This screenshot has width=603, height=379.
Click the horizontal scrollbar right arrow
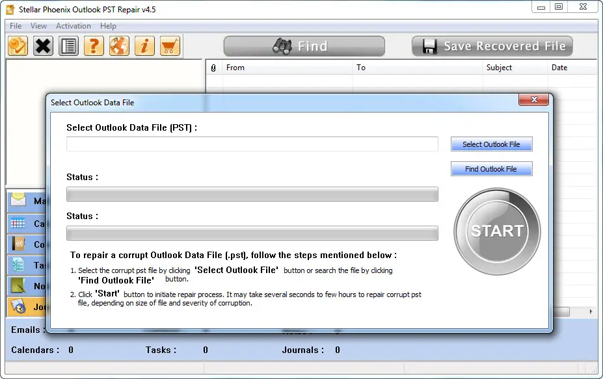point(591,312)
